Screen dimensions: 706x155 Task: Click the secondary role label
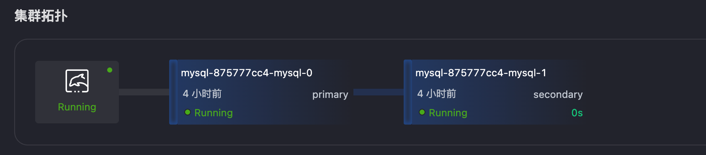coord(558,95)
